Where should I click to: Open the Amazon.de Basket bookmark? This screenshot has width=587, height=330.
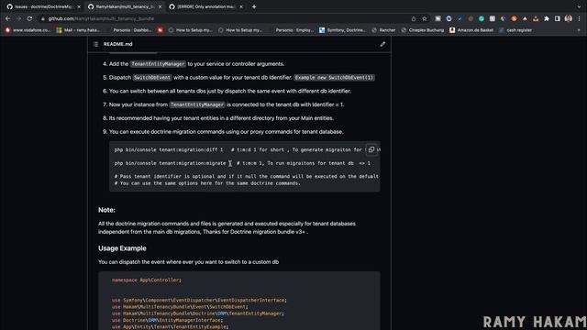click(x=471, y=30)
